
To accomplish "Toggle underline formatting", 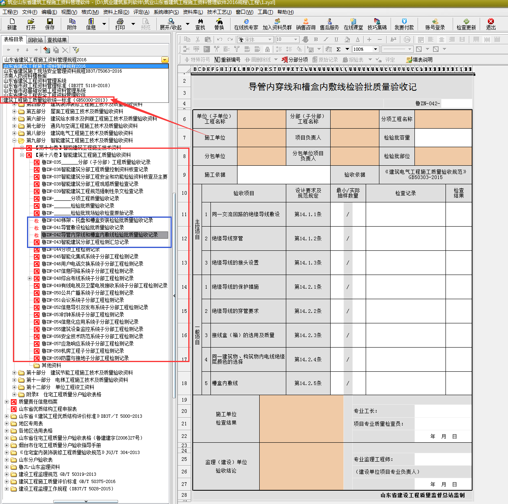I will click(x=336, y=40).
